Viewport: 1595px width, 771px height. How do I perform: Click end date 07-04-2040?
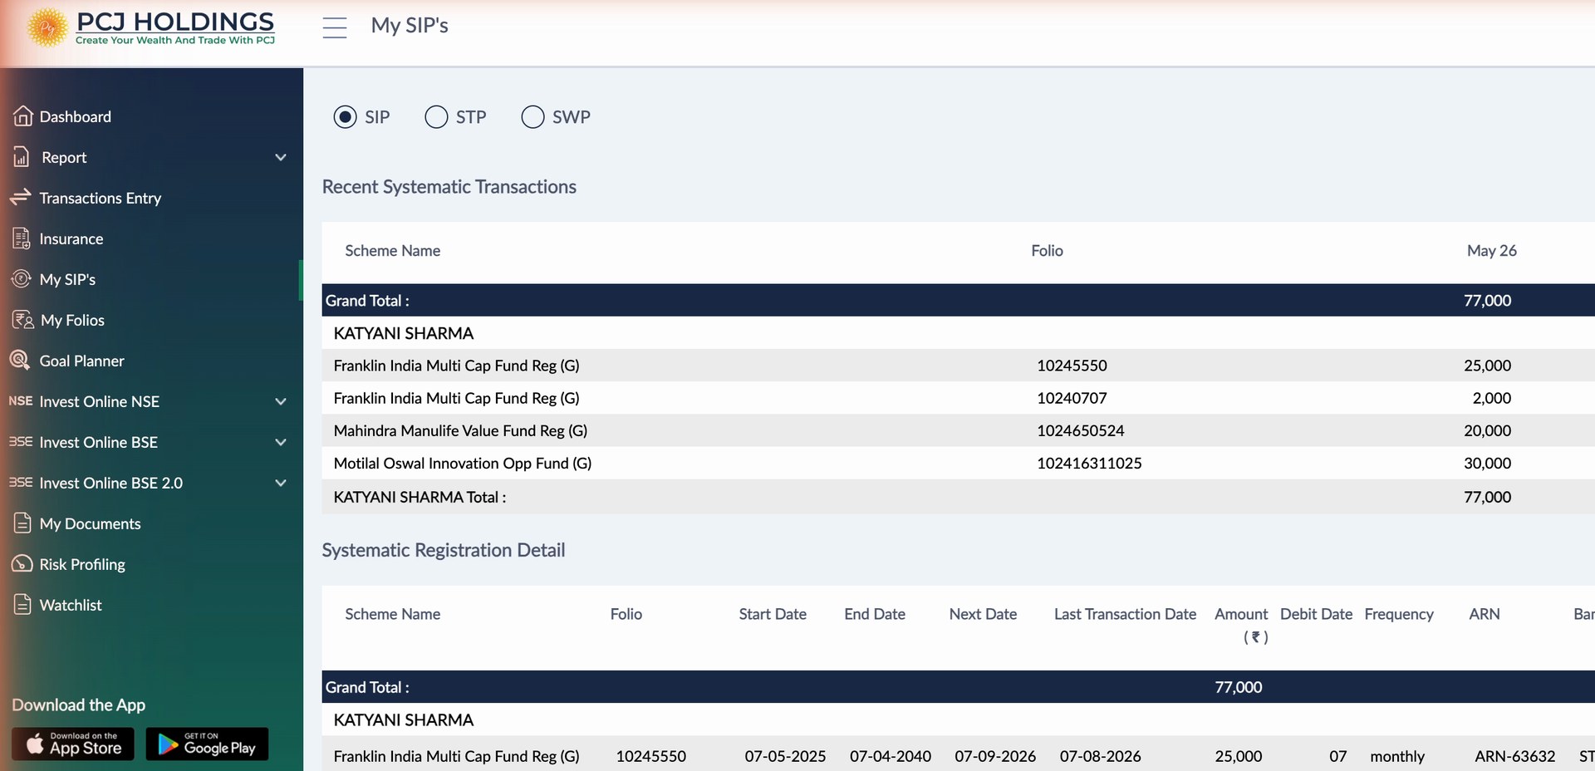(x=891, y=756)
